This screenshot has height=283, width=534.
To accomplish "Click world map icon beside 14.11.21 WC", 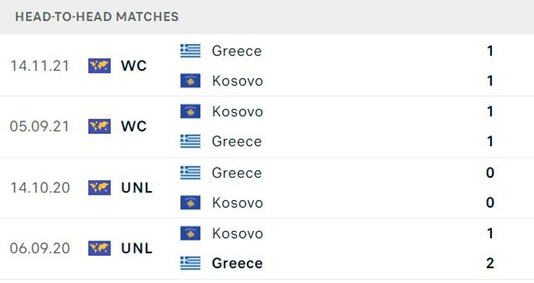I will pos(99,66).
